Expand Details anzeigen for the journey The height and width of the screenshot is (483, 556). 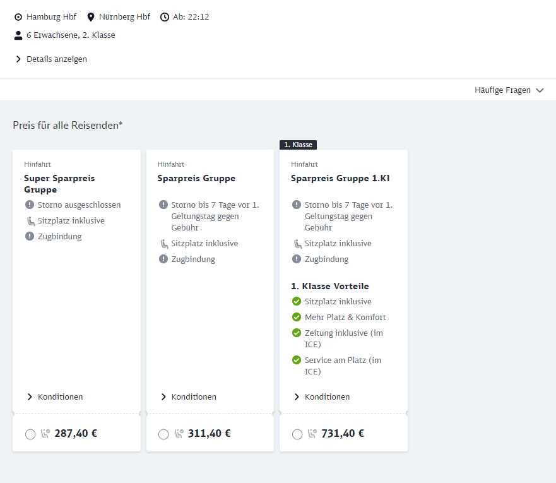(51, 59)
